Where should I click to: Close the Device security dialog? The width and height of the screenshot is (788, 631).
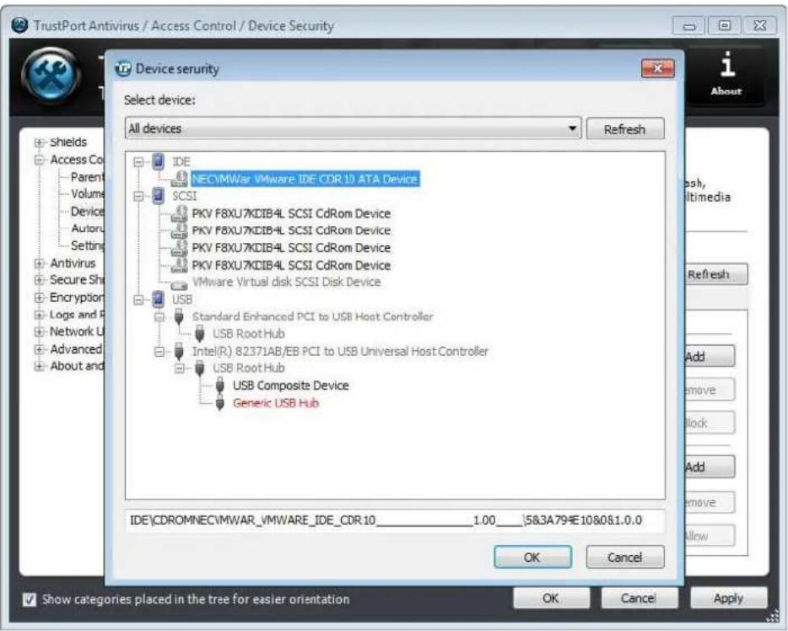point(658,68)
